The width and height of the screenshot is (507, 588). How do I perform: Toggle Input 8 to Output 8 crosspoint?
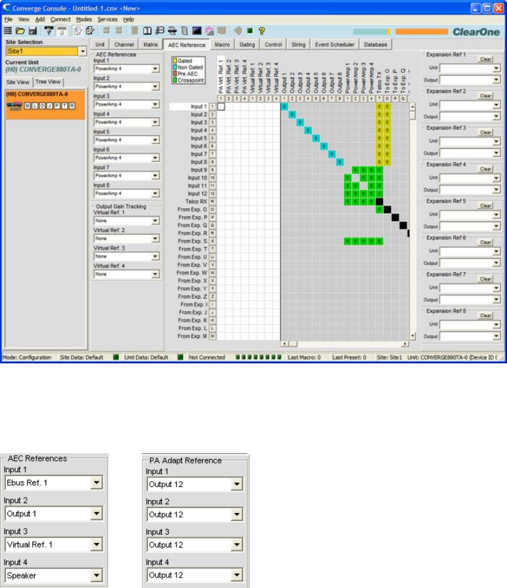[340, 162]
